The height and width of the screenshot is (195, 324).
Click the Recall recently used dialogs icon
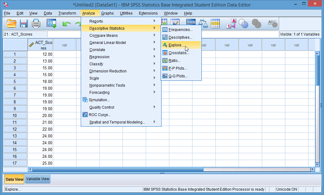point(51,23)
